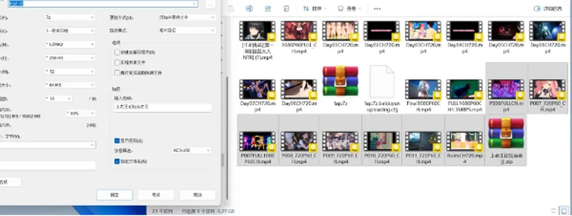Select the P007FULL1080P60CH.mp4 video file
Viewport: 572px width, 216px height.
257,140
